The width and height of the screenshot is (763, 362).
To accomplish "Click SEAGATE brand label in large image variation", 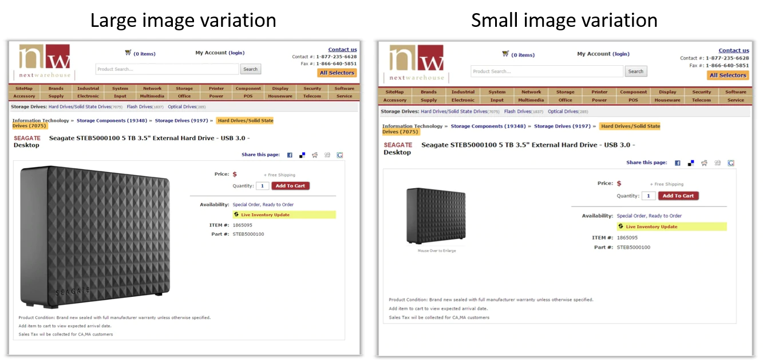I will pyautogui.click(x=27, y=138).
